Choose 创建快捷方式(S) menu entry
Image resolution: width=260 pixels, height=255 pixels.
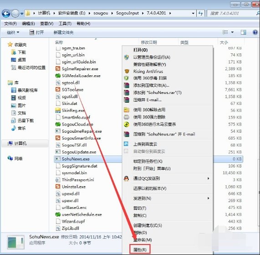click(148, 225)
